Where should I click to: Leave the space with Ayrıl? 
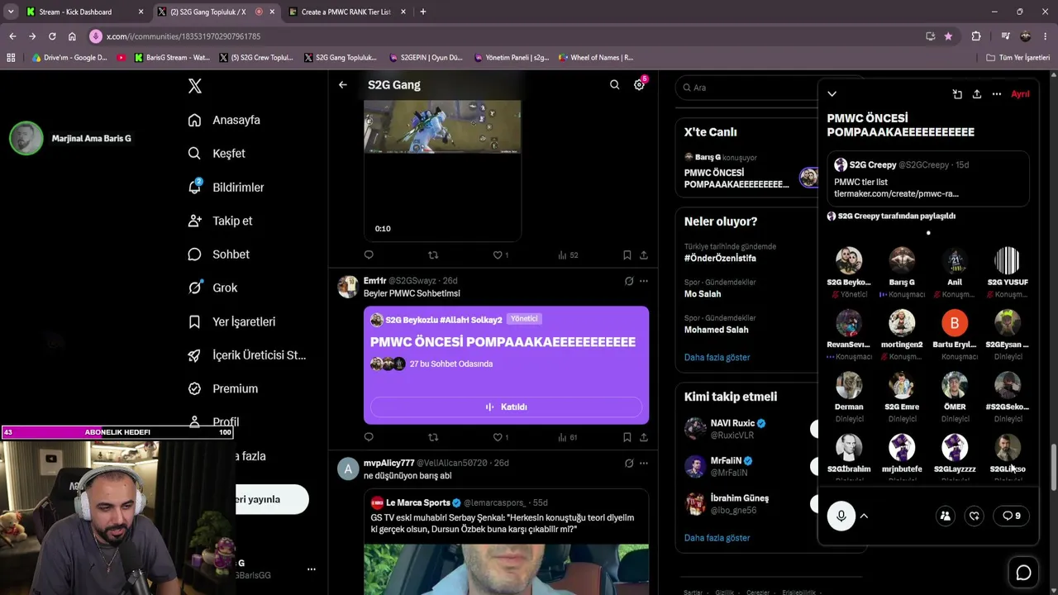coord(1021,94)
